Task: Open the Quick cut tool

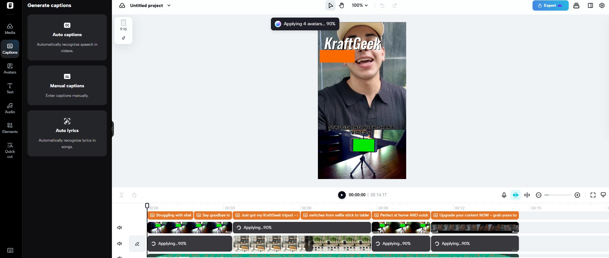Action: click(10, 150)
